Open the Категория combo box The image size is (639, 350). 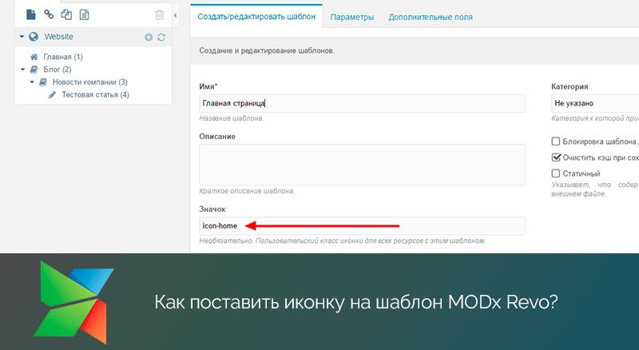coord(595,103)
